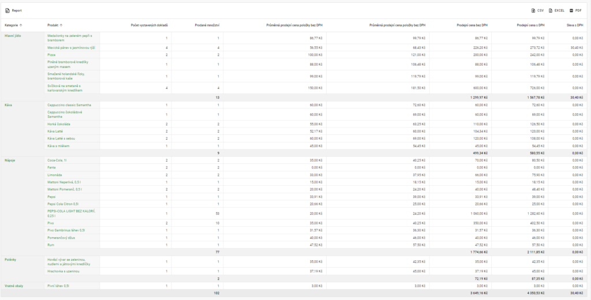Viewport: 591px width, 300px height.
Task: Click the CSV export icon
Action: (534, 10)
